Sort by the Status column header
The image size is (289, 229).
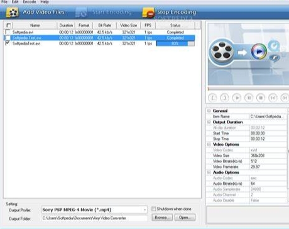(175, 25)
